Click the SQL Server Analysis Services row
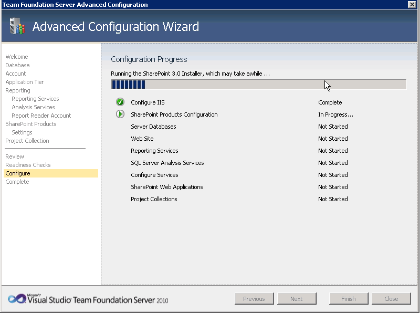 pyautogui.click(x=167, y=163)
